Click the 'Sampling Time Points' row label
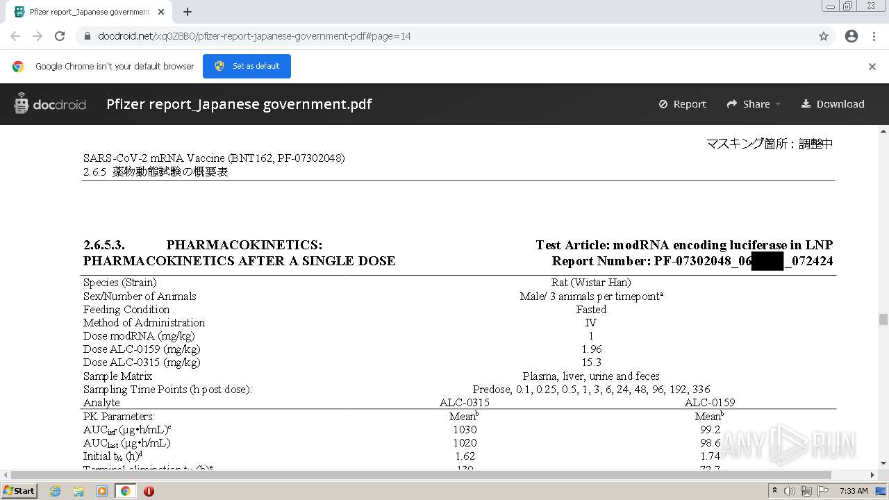 (167, 390)
